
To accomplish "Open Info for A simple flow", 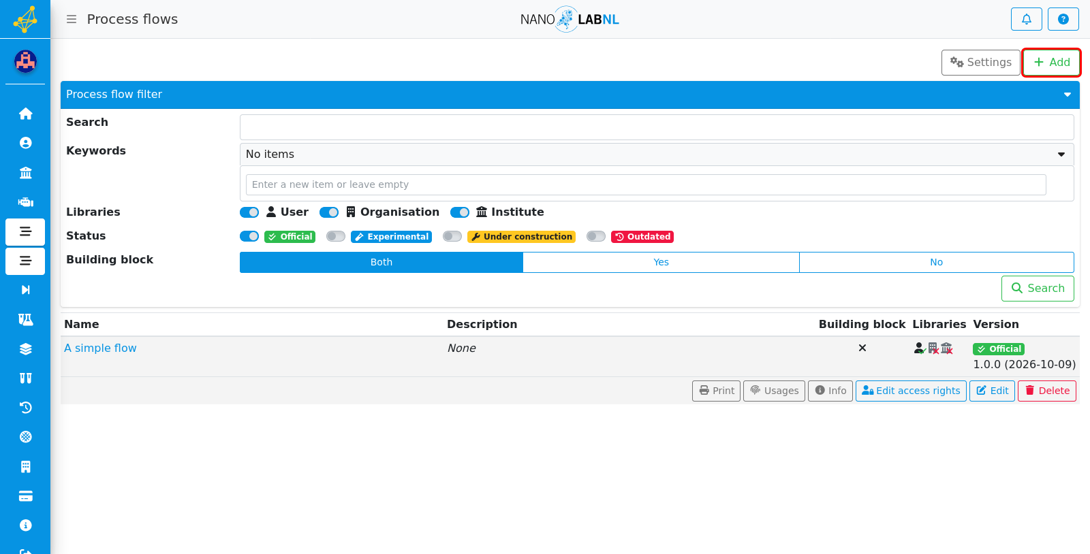I will pyautogui.click(x=830, y=391).
